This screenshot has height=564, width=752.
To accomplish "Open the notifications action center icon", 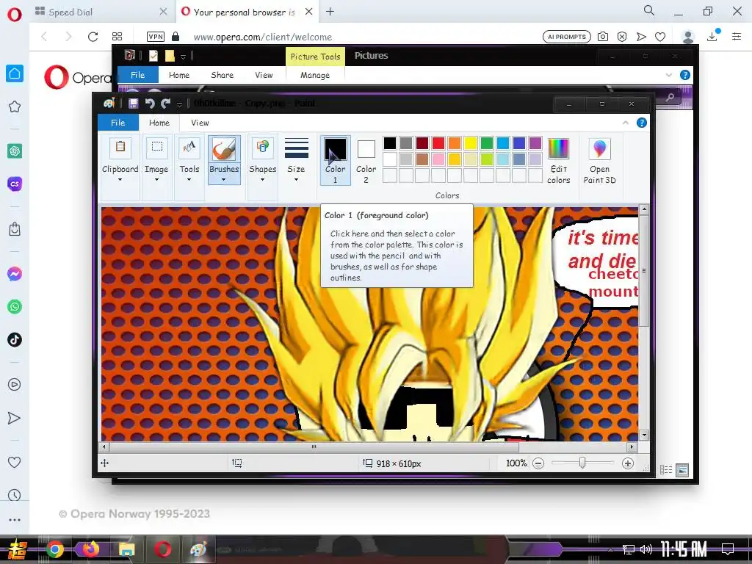I will click(728, 549).
